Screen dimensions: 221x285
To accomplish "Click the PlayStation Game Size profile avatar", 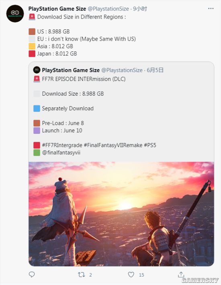I will pyautogui.click(x=15, y=14).
